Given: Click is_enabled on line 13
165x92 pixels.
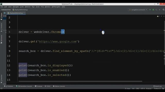Looking at the screenshot, I should click(56, 70).
